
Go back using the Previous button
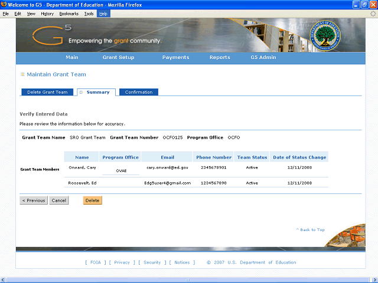tap(34, 200)
